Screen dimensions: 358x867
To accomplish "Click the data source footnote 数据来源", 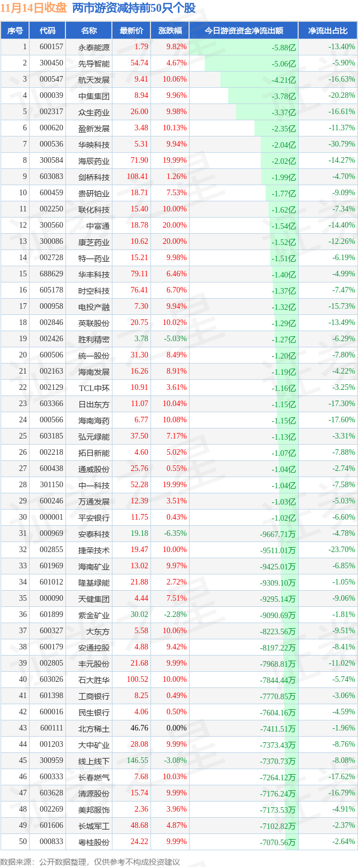I will pos(90,861).
